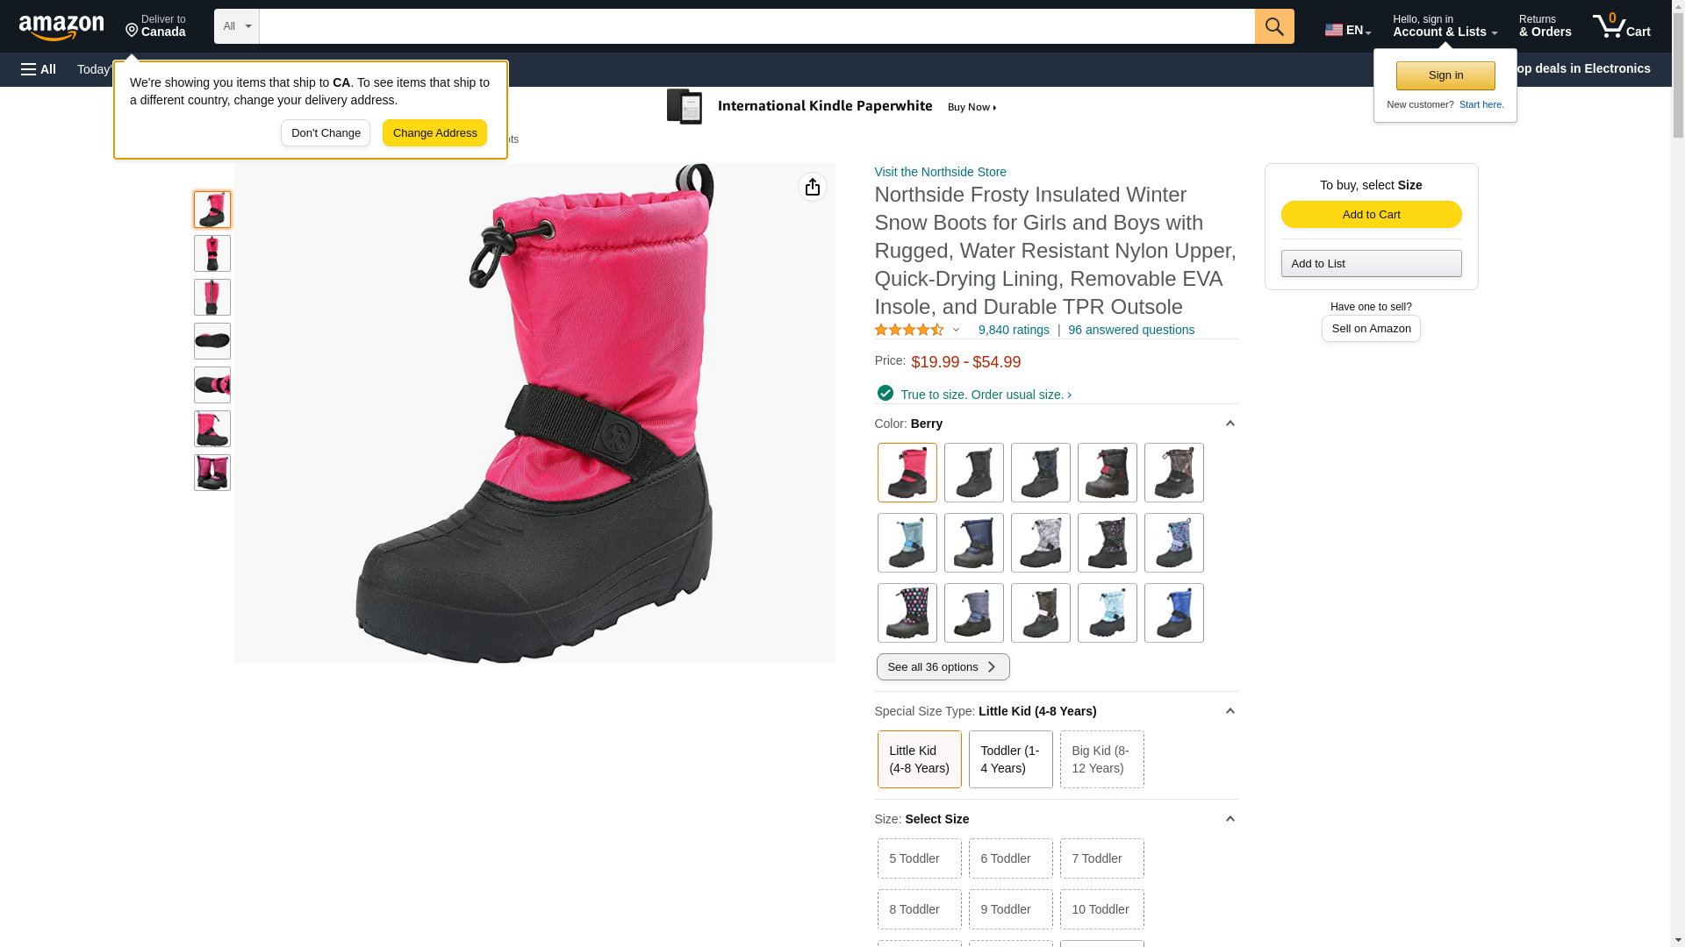1685x947 pixels.
Task: Click the search magnifier button
Action: click(1274, 26)
